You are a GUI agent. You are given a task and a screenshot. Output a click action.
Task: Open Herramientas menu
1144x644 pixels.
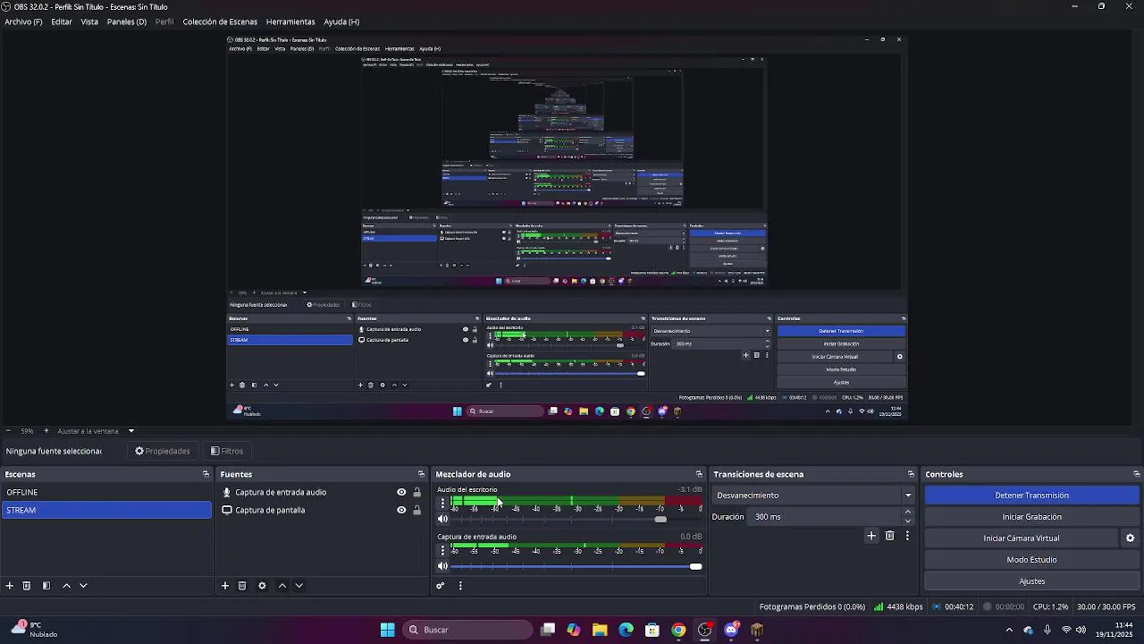tap(290, 21)
